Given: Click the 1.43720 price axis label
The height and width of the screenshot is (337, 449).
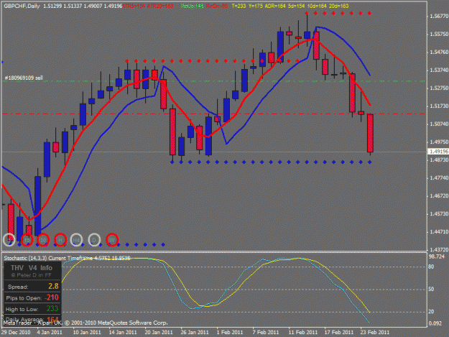Looking at the screenshot, I should (x=439, y=249).
